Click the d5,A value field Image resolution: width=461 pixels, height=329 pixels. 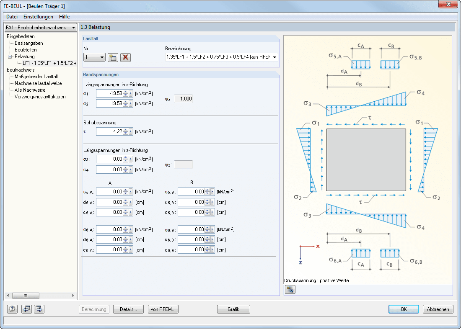click(109, 202)
